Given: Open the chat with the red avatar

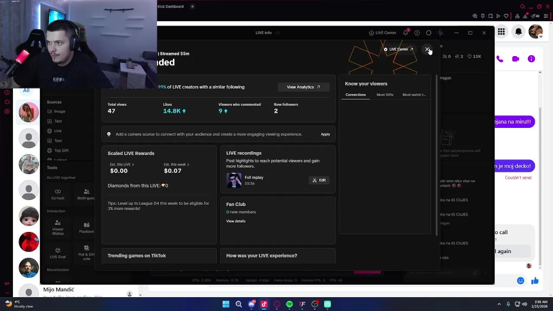Looking at the screenshot, I should [29, 242].
